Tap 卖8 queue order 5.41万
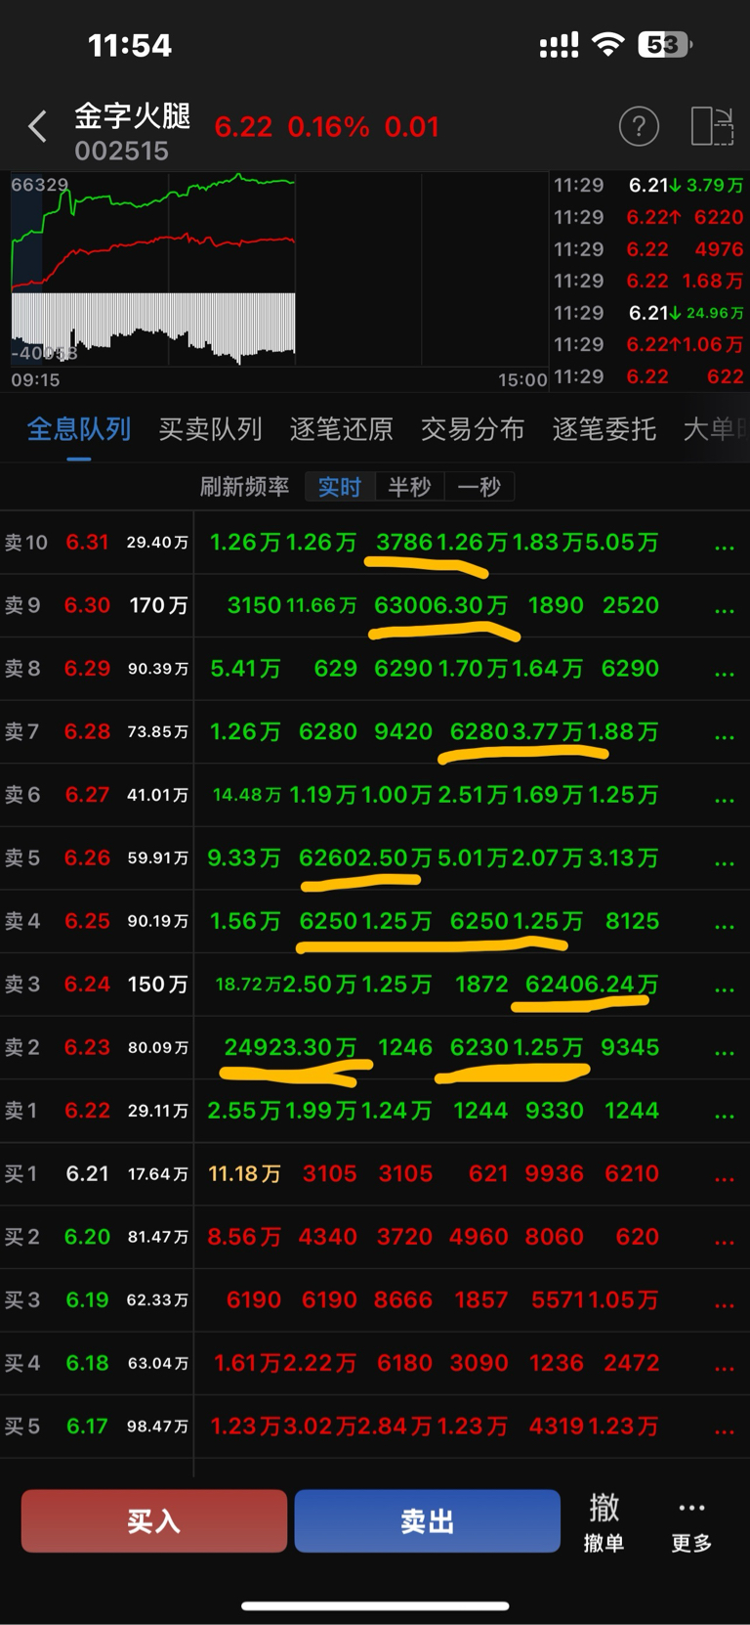This screenshot has width=750, height=1625. tap(245, 669)
